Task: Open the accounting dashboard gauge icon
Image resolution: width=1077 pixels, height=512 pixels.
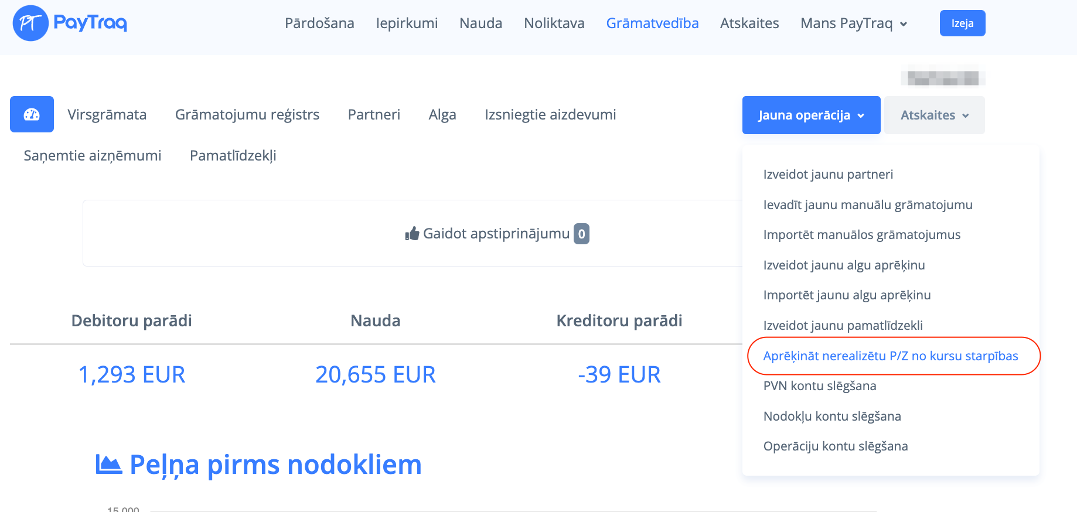Action: [x=32, y=114]
